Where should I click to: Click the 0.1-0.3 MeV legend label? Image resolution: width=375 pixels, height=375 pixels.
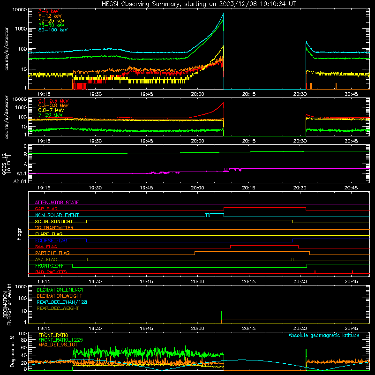tap(53, 101)
